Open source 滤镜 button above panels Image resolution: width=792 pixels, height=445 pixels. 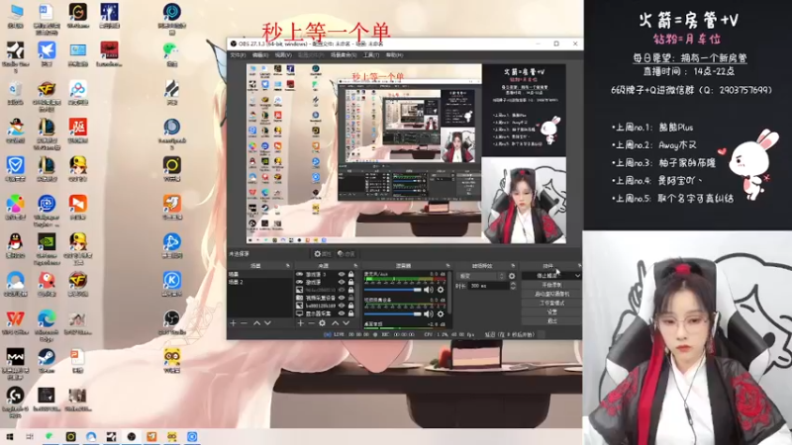coord(346,254)
